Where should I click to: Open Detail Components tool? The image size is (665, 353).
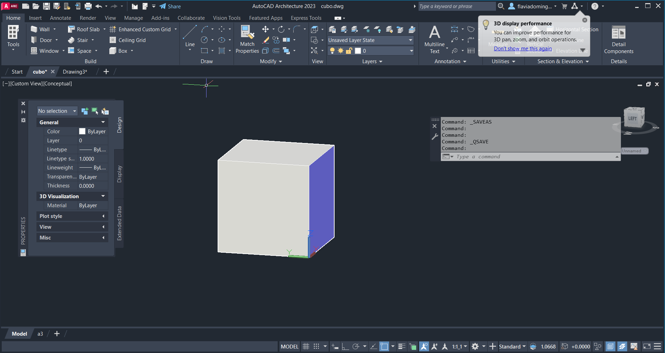pyautogui.click(x=618, y=33)
